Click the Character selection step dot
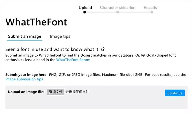192x114 pixels. (x=118, y=12)
